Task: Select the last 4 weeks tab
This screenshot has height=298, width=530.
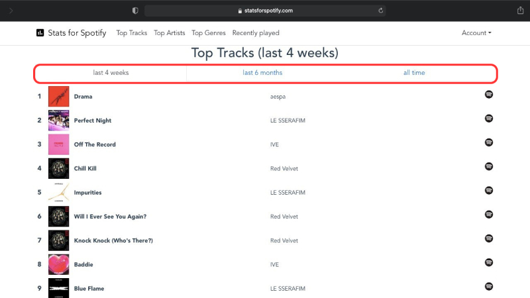Action: pos(111,73)
